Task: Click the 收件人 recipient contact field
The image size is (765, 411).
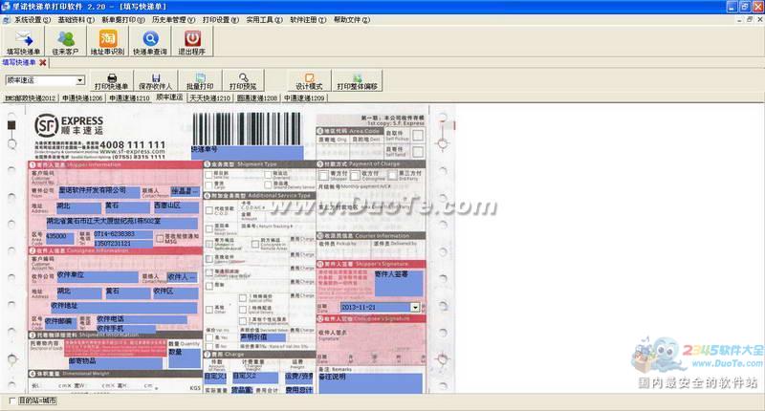Action: tap(182, 277)
